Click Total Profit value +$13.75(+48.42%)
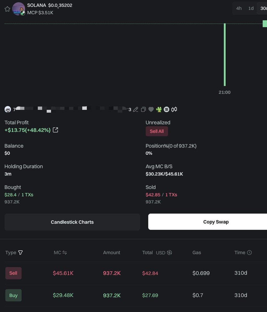 pos(28,130)
